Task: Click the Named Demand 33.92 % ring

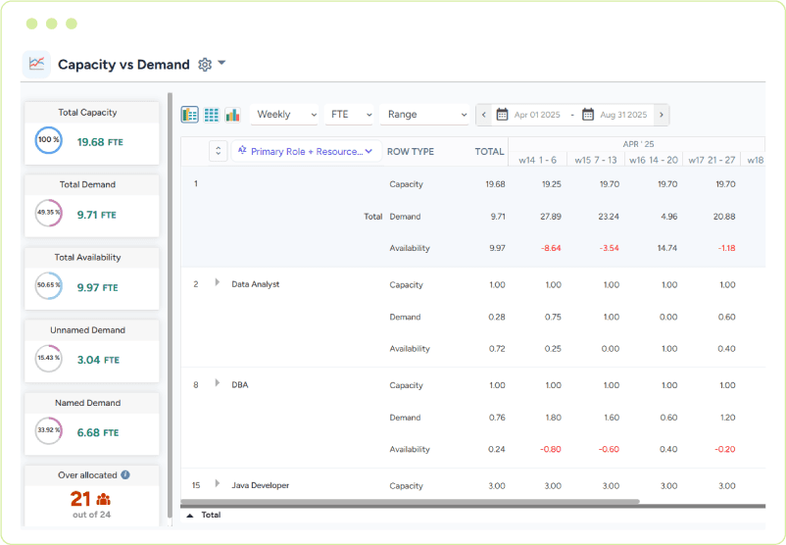Action: (49, 430)
